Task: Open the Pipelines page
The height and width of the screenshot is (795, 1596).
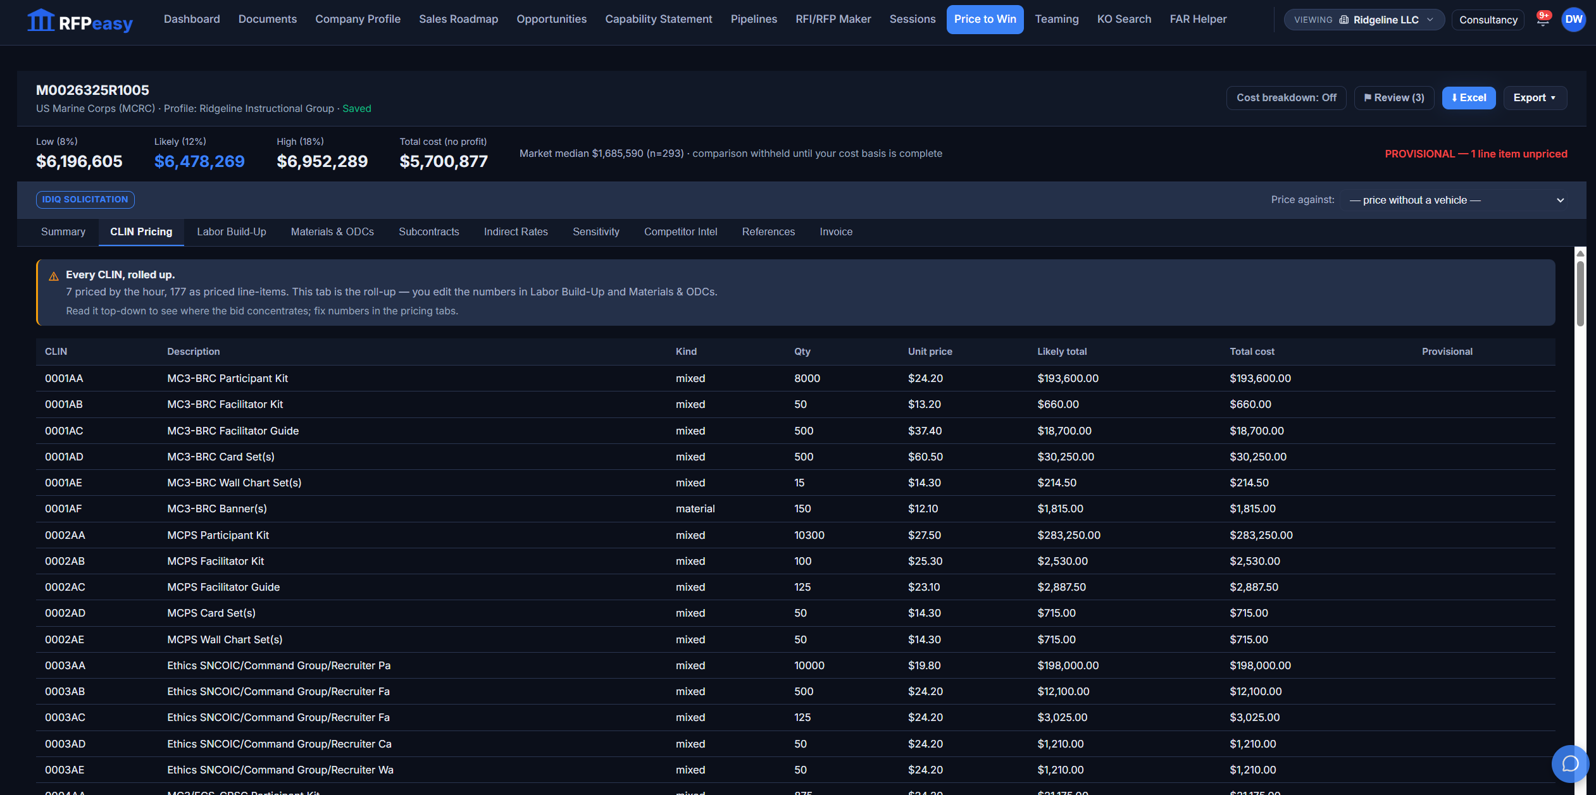Action: point(754,20)
